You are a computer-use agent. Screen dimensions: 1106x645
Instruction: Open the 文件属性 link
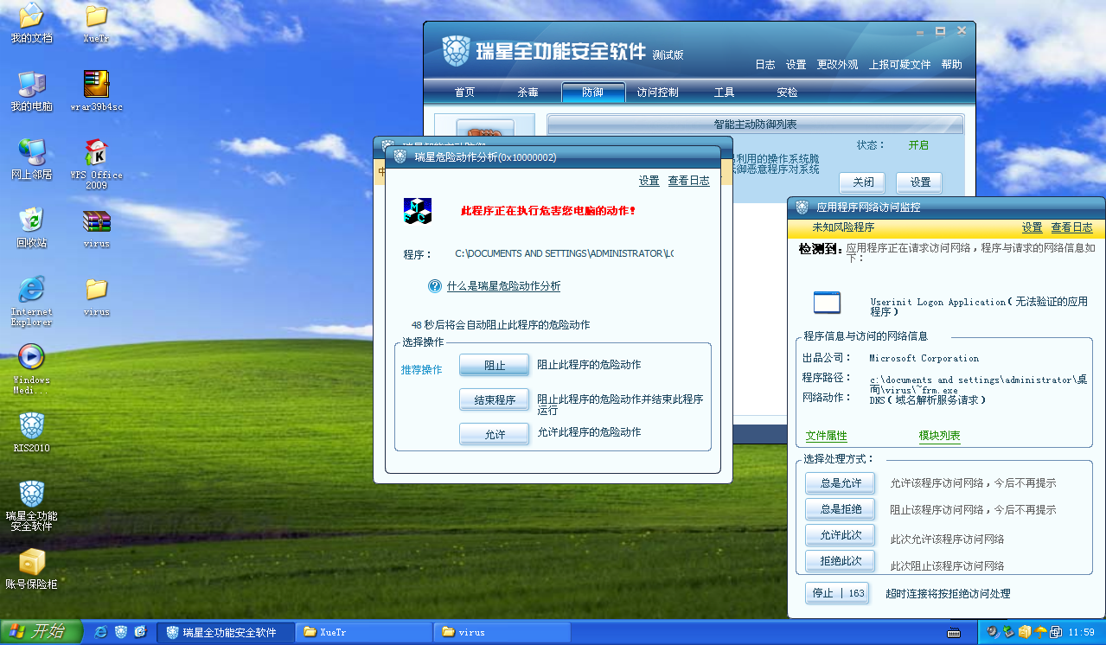827,436
